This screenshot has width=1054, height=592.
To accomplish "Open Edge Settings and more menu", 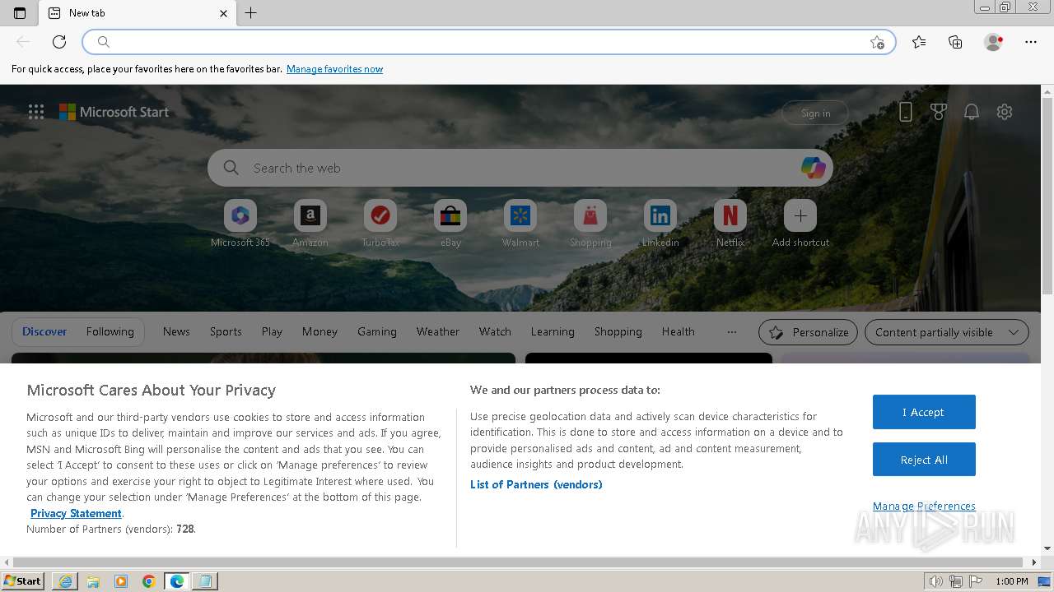I will pos(1031,42).
